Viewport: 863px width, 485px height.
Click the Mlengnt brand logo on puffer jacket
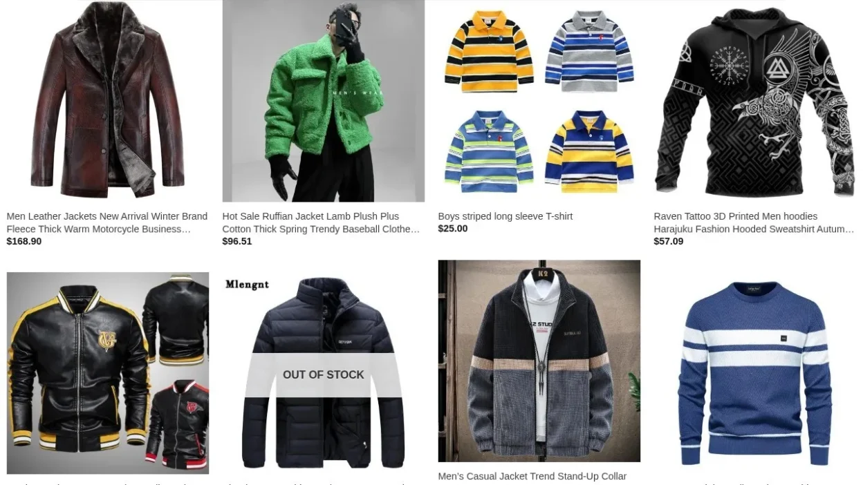247,284
